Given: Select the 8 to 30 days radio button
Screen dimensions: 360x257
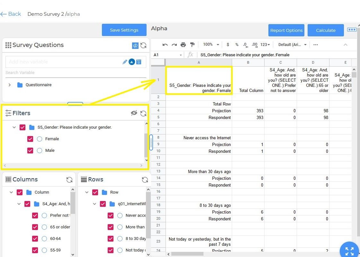Looking at the screenshot, I should [120, 239].
